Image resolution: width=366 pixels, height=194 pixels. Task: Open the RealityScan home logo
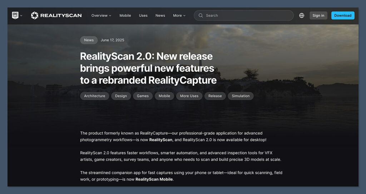[56, 15]
